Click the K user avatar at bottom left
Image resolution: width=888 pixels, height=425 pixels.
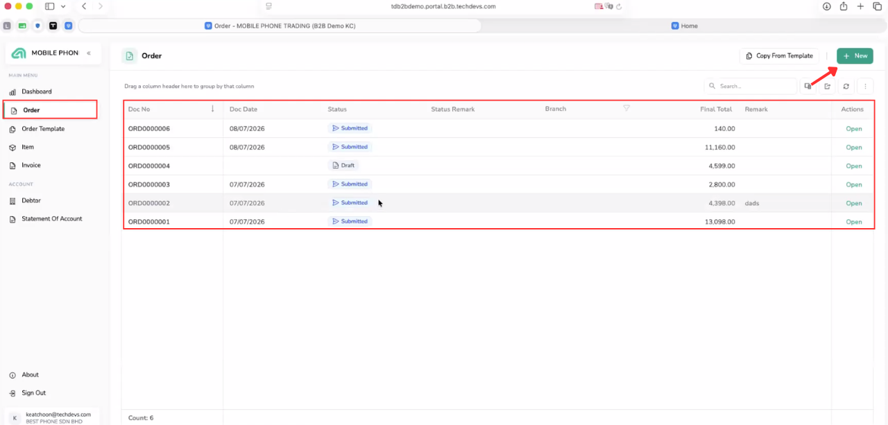[15, 417]
